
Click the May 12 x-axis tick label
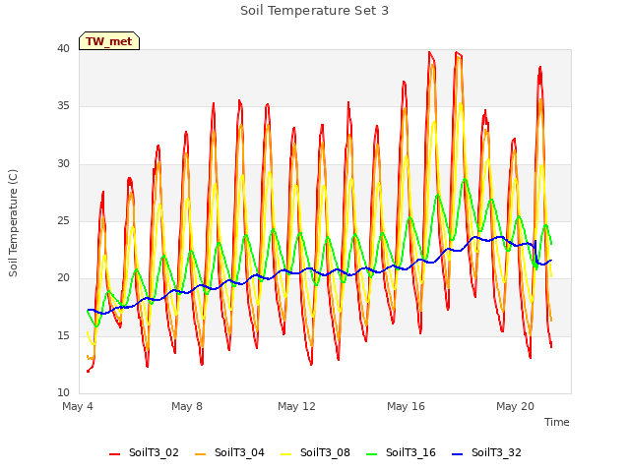(x=296, y=406)
